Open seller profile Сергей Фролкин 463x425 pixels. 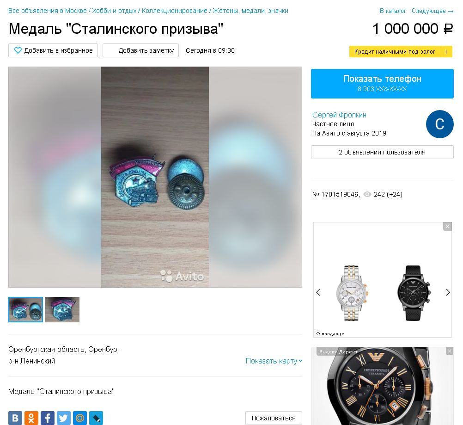point(339,115)
